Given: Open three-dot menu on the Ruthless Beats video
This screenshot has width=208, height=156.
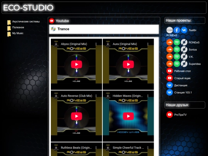Looking at the screenshot, I should click(x=96, y=148).
